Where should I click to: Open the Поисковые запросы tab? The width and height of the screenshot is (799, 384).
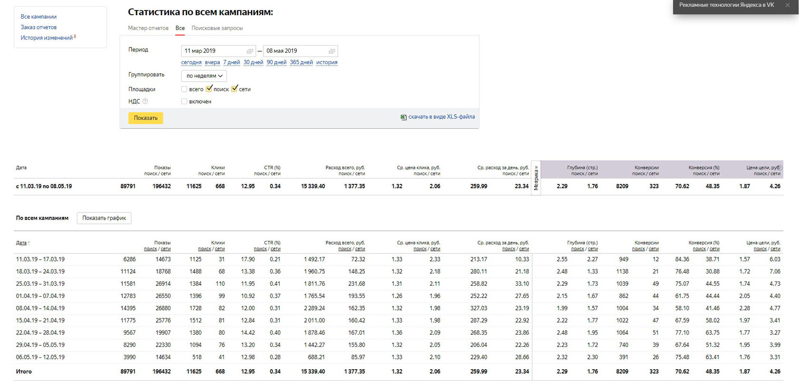(217, 28)
